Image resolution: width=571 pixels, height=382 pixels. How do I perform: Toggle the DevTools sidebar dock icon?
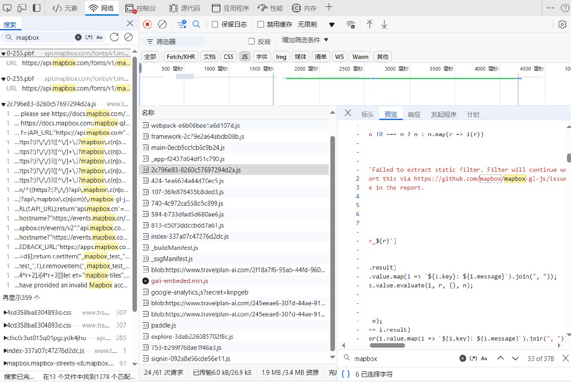tap(37, 8)
